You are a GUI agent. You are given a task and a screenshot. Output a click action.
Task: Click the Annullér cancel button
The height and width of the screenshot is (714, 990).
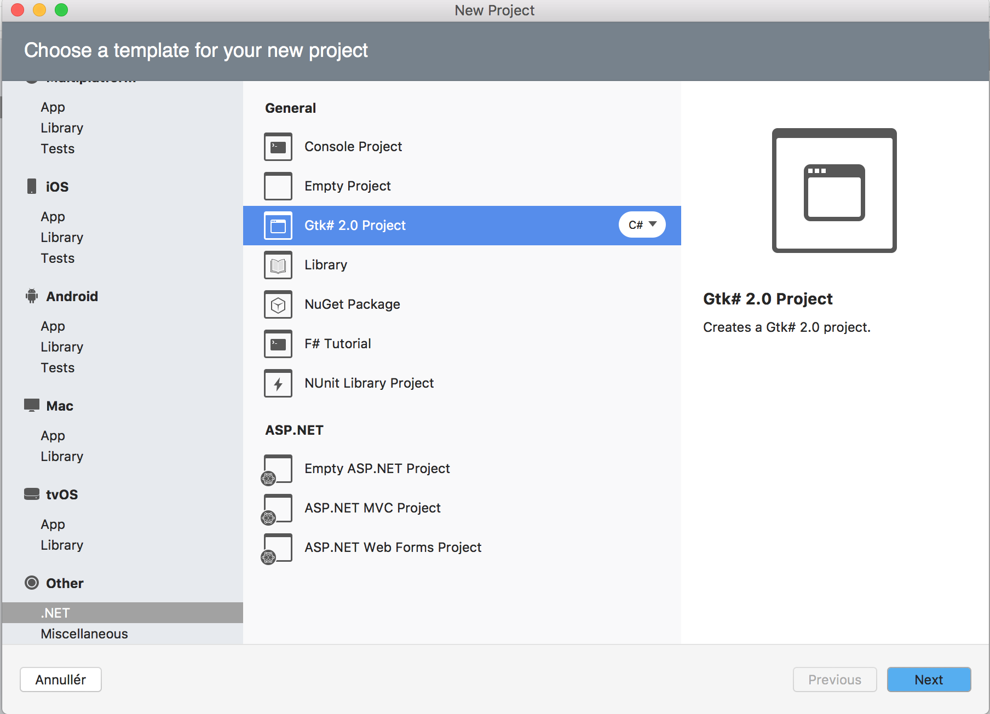point(61,680)
